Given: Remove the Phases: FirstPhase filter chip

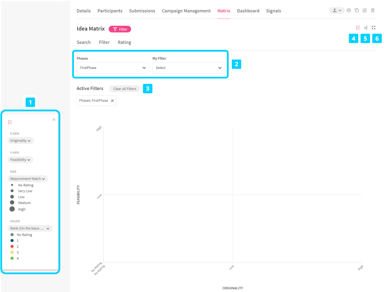Looking at the screenshot, I should click(112, 101).
